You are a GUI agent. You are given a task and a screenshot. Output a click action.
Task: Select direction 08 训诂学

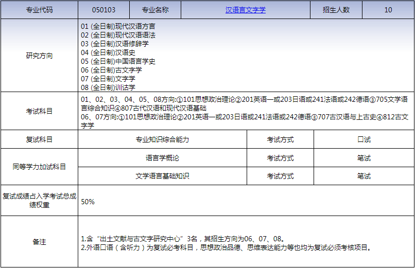click(x=108, y=87)
